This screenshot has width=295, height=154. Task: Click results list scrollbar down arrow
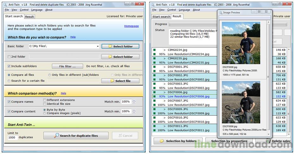pyautogui.click(x=289, y=134)
